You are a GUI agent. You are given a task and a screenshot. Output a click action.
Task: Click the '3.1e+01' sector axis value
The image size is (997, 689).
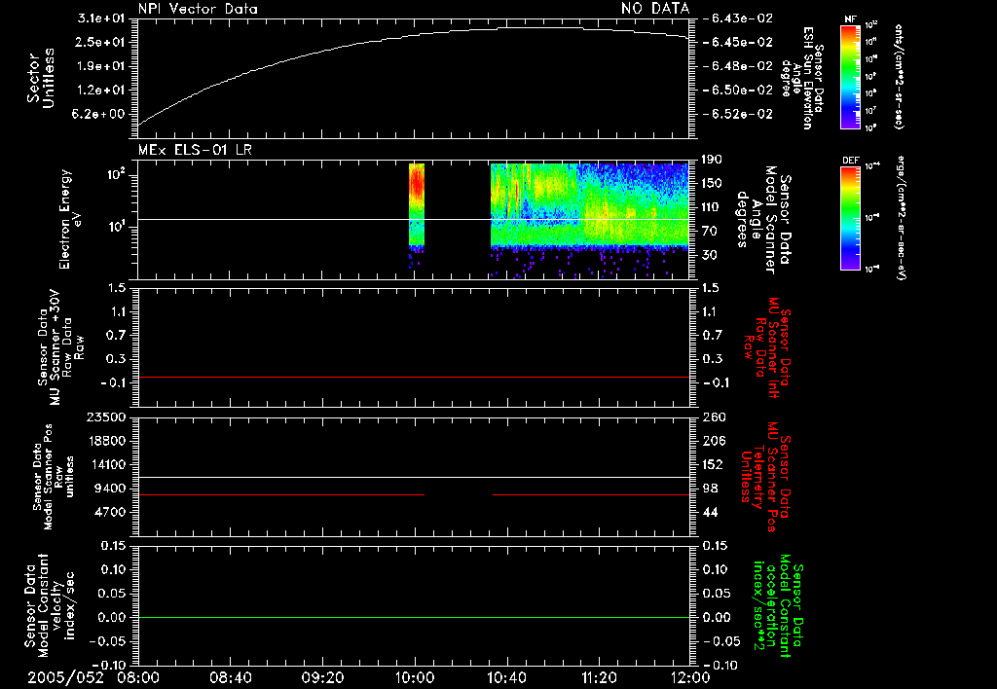(x=100, y=18)
